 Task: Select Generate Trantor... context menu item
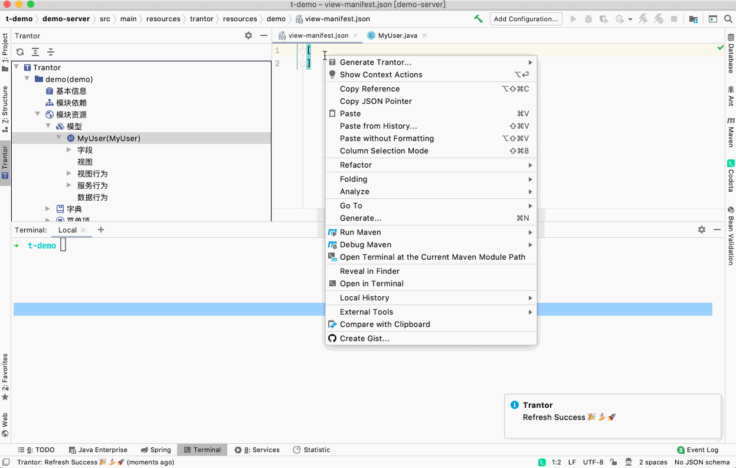tap(431, 62)
